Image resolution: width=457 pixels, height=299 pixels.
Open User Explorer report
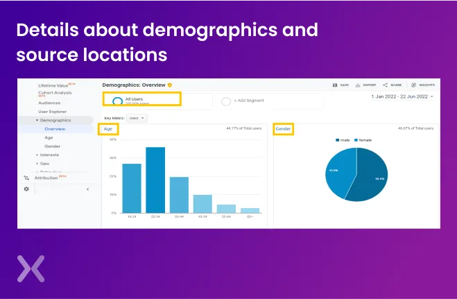click(x=52, y=112)
